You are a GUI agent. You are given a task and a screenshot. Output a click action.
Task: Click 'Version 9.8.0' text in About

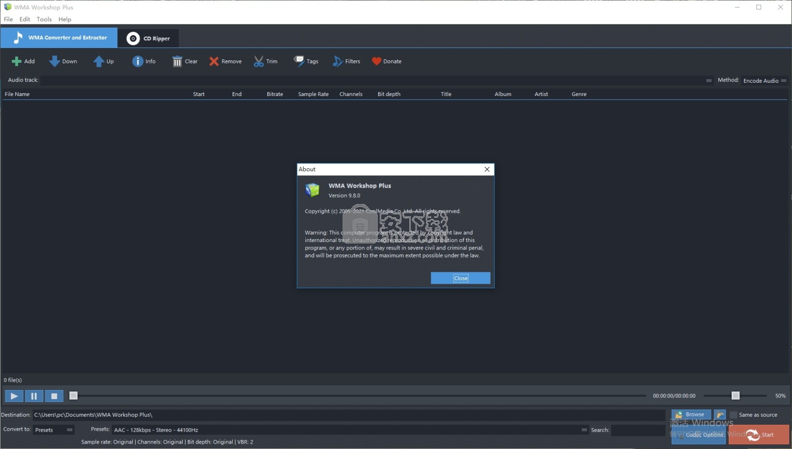(x=345, y=196)
